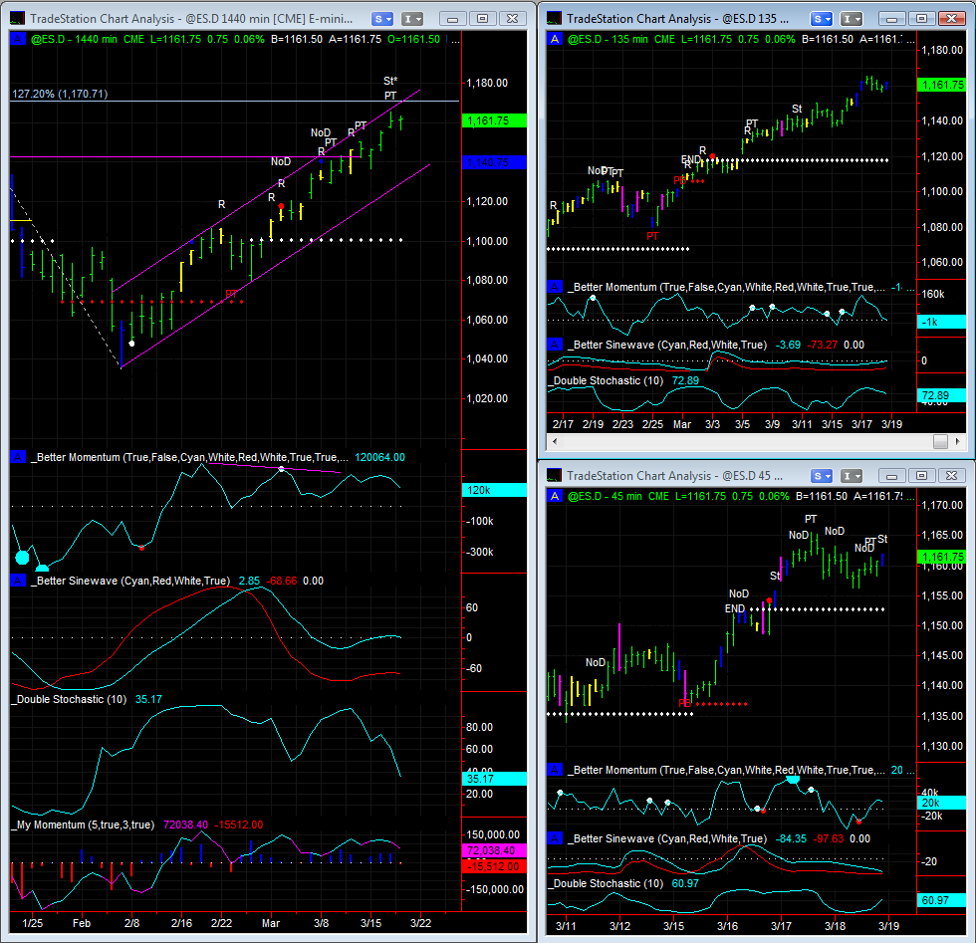Click the _Double Stochastic (10) label in 1440 min chart
Viewport: 976px width, 943px height.
[69, 700]
